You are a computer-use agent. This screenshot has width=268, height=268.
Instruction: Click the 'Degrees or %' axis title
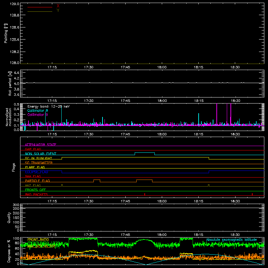[9, 251]
